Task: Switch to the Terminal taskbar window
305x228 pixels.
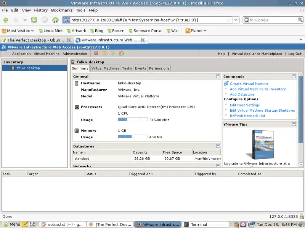Action: point(206,224)
